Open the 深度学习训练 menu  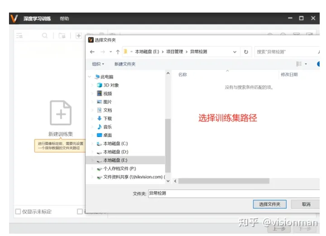point(37,19)
